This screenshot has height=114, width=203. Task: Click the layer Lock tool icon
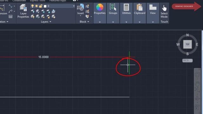48,11
